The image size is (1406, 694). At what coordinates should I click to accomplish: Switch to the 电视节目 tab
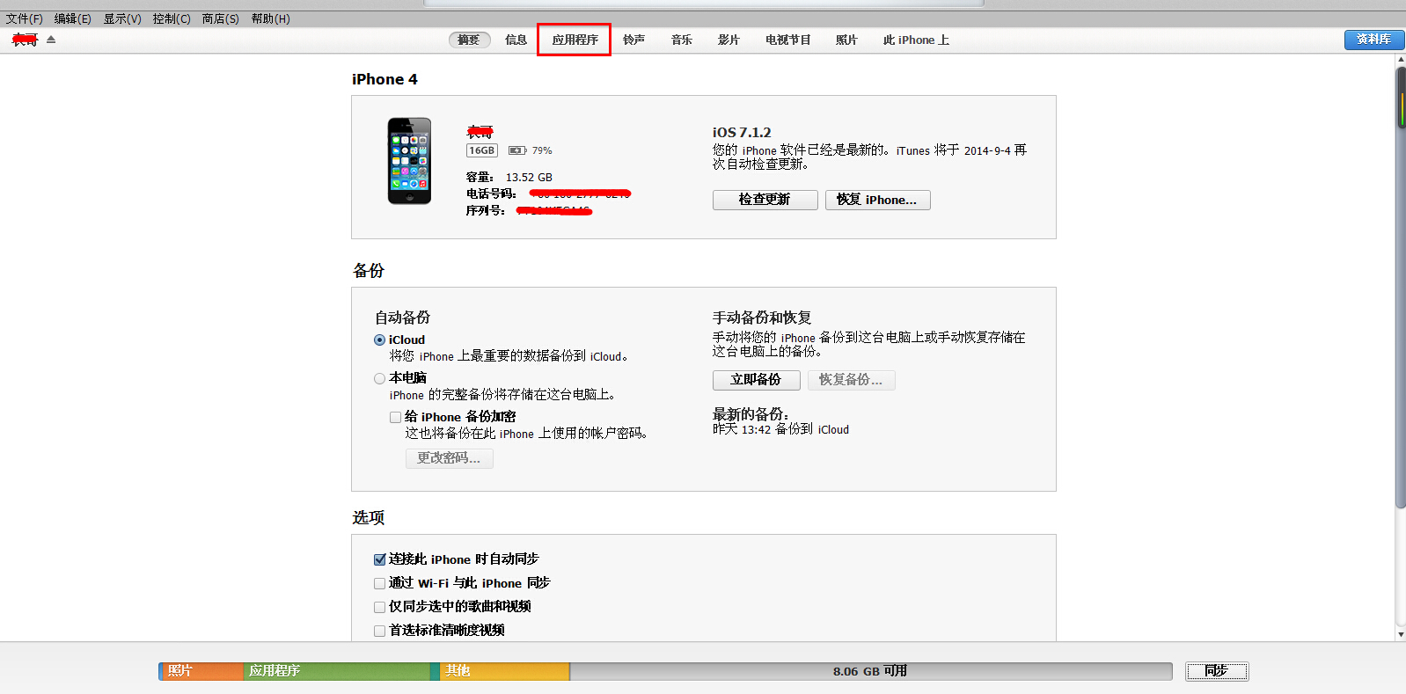[x=788, y=40]
